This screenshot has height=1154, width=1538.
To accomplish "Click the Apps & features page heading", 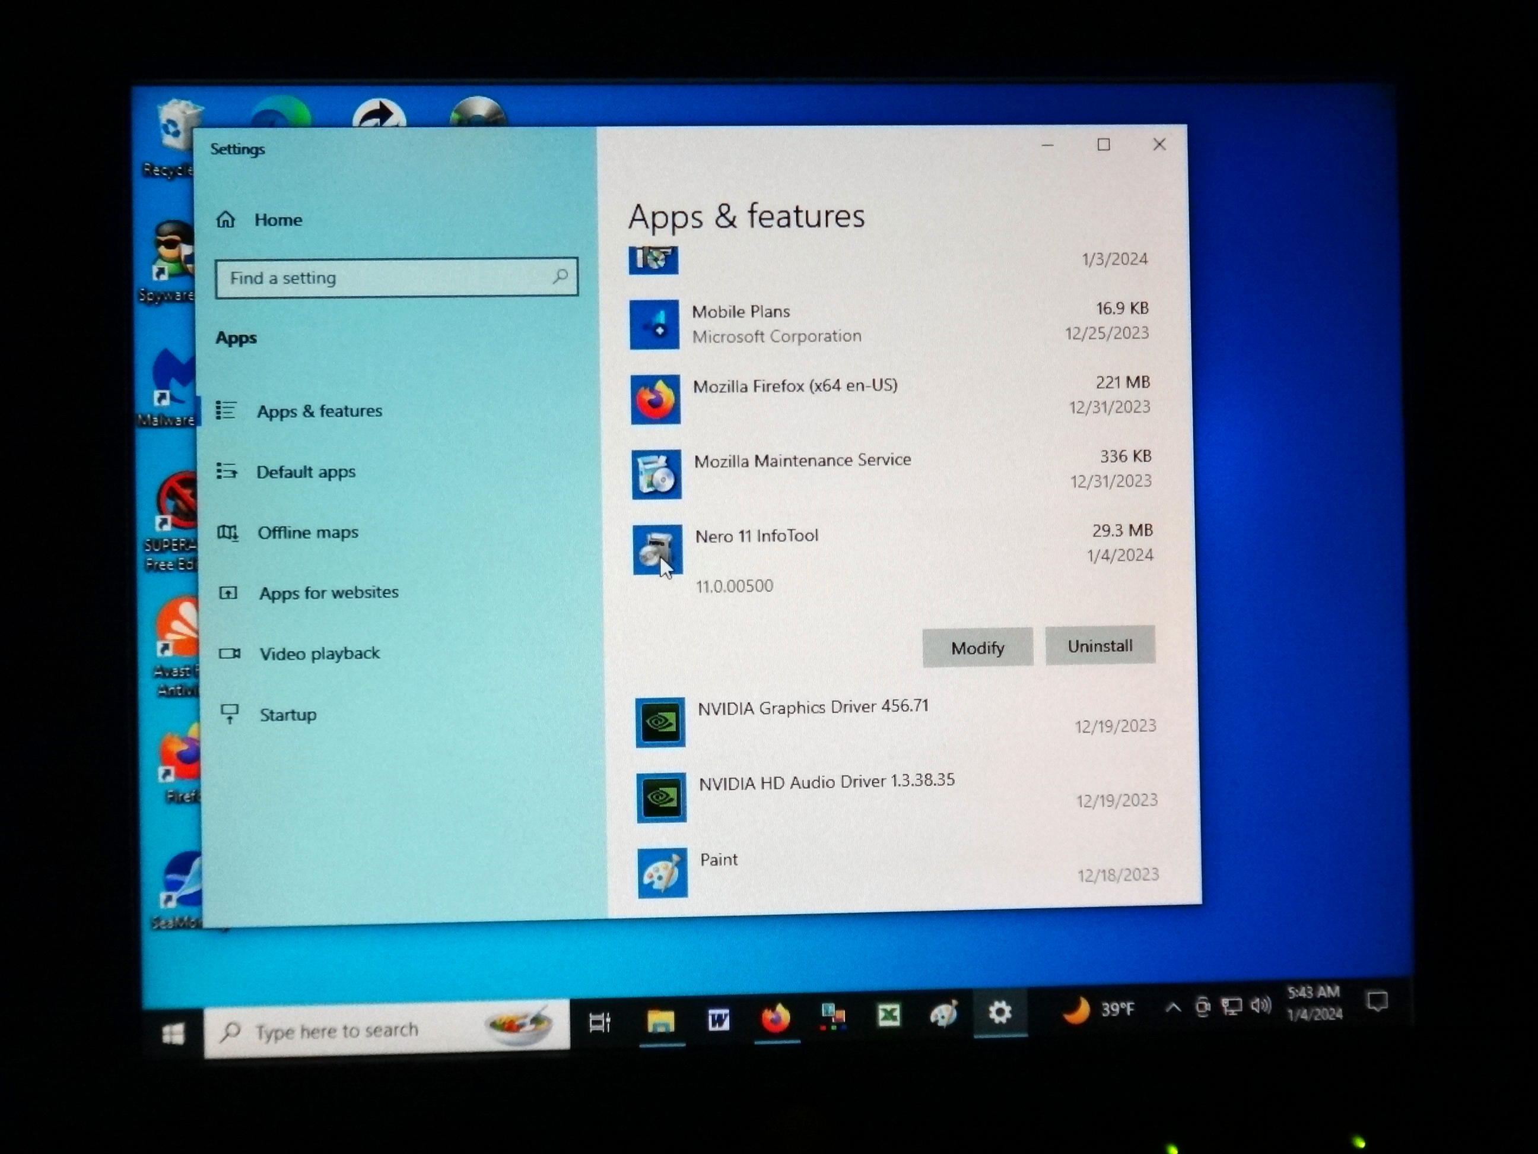I will 747,216.
